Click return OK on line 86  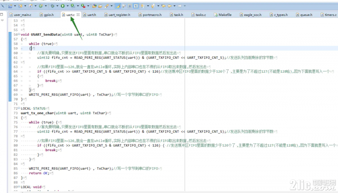tap(39, 173)
